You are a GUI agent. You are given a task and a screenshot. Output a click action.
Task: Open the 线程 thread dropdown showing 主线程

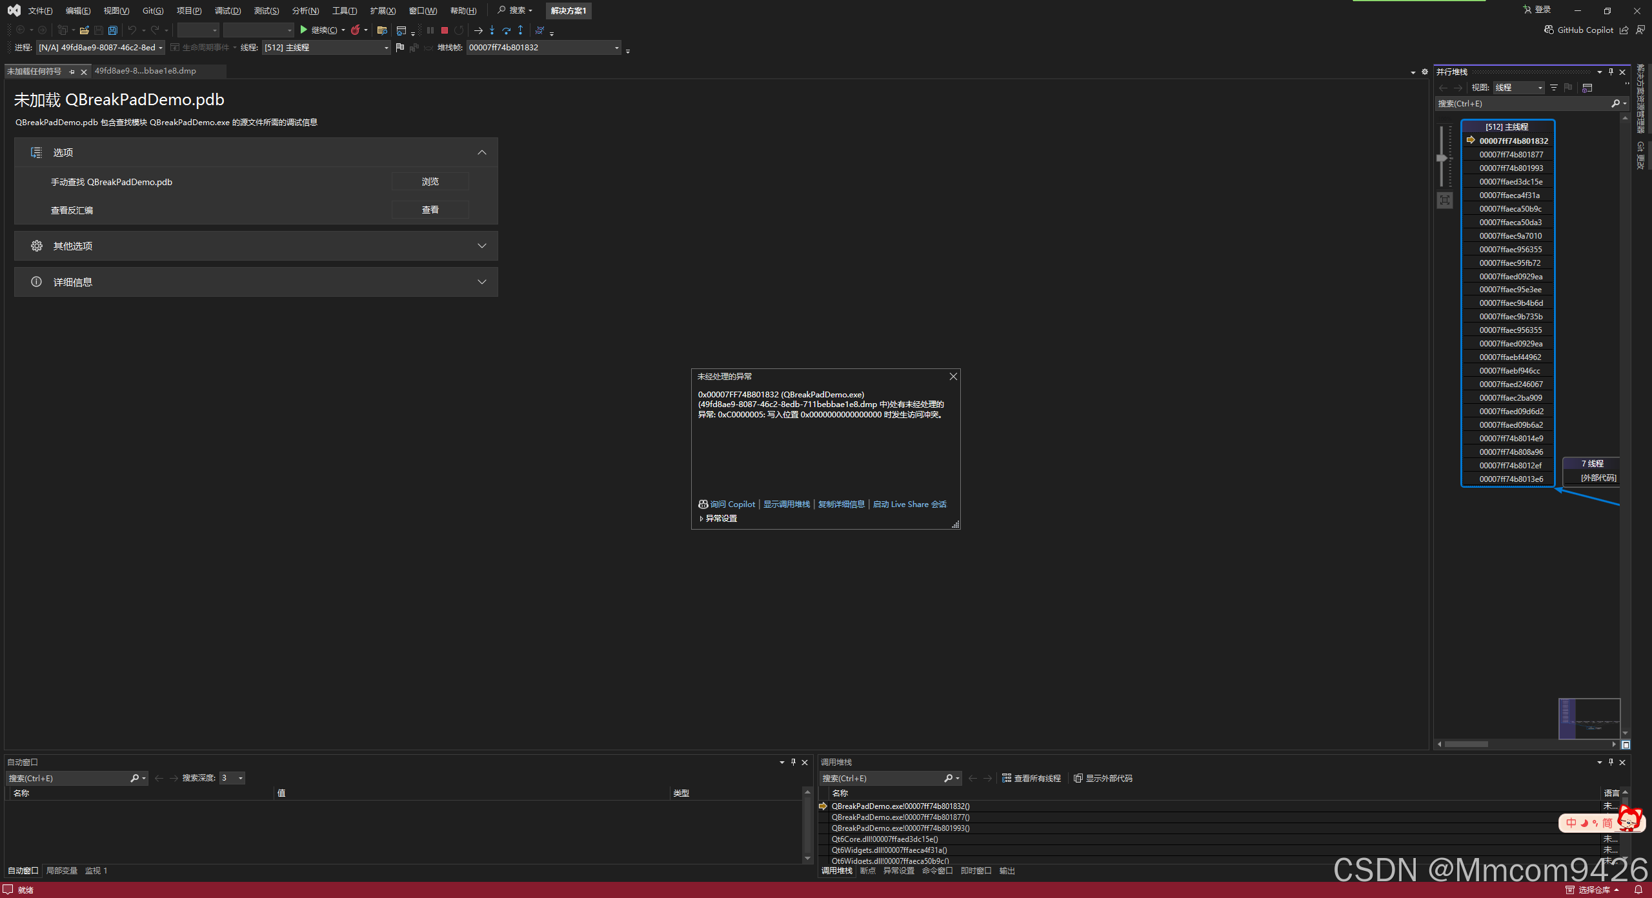point(386,48)
